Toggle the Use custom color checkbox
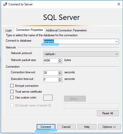The width and height of the screenshot is (123, 134). (x=12, y=97)
